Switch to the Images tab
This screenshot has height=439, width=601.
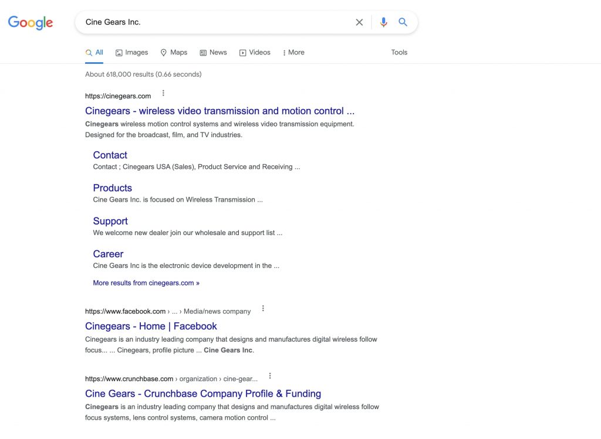pos(132,53)
